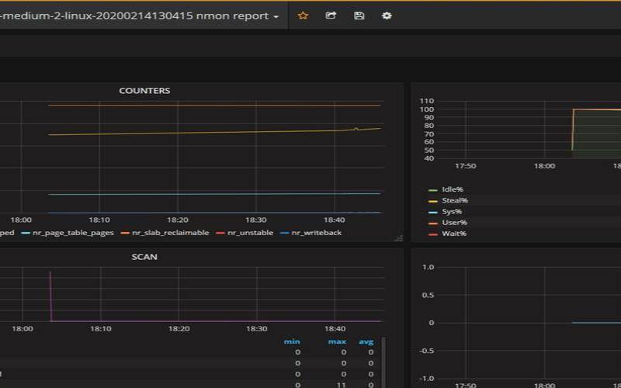Click the SCAN legend table scrollbar
The height and width of the screenshot is (388, 621).
pos(383,362)
